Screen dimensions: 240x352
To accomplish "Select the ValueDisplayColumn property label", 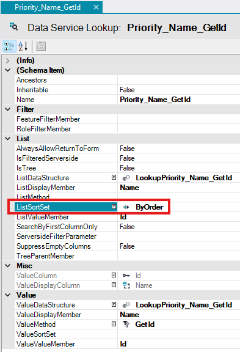I will click(48, 285).
